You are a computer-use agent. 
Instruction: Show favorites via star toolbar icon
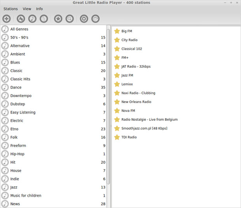click(58, 19)
